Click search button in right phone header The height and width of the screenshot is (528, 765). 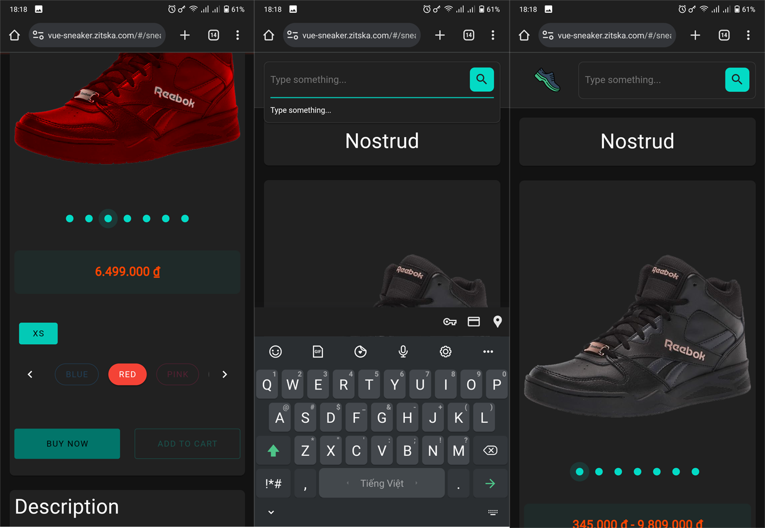pyautogui.click(x=737, y=80)
